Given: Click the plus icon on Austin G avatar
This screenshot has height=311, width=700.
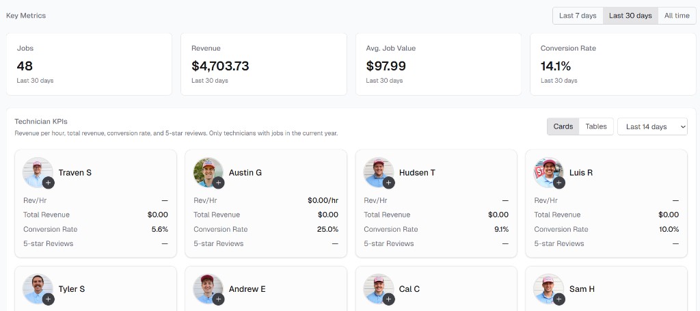Looking at the screenshot, I should coord(218,182).
